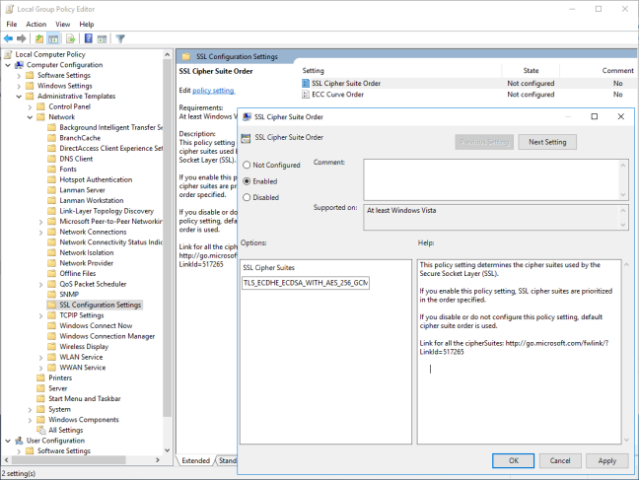
Task: Select Windows Connection Manager in tree
Action: [107, 336]
